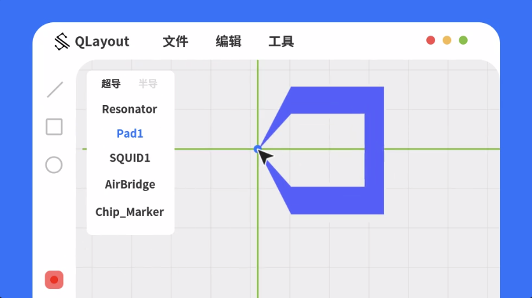Switch to the 半导 tab

(148, 83)
